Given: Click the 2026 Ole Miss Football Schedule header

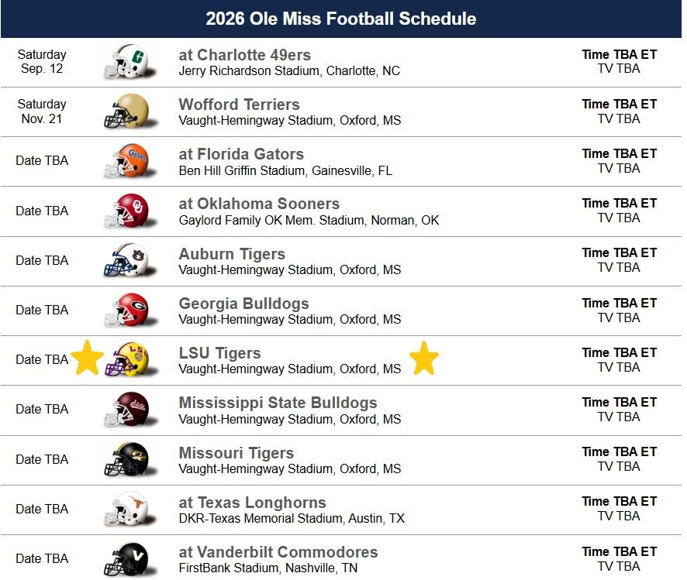Looking at the screenshot, I should point(341,19).
